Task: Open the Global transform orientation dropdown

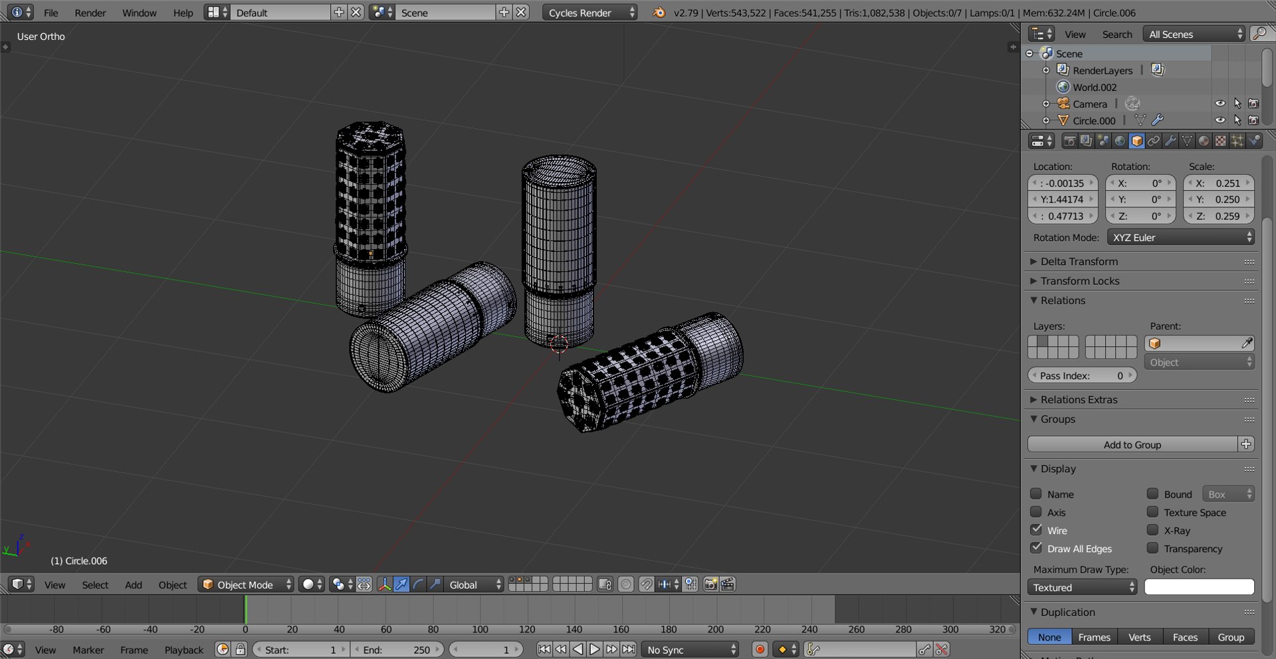Action: [475, 585]
